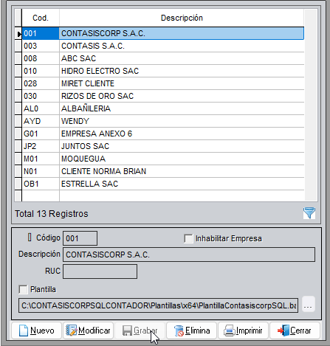Toggle the Inhabilitar Empresa checkbox
Screen dimensions: 330x346
(188, 238)
